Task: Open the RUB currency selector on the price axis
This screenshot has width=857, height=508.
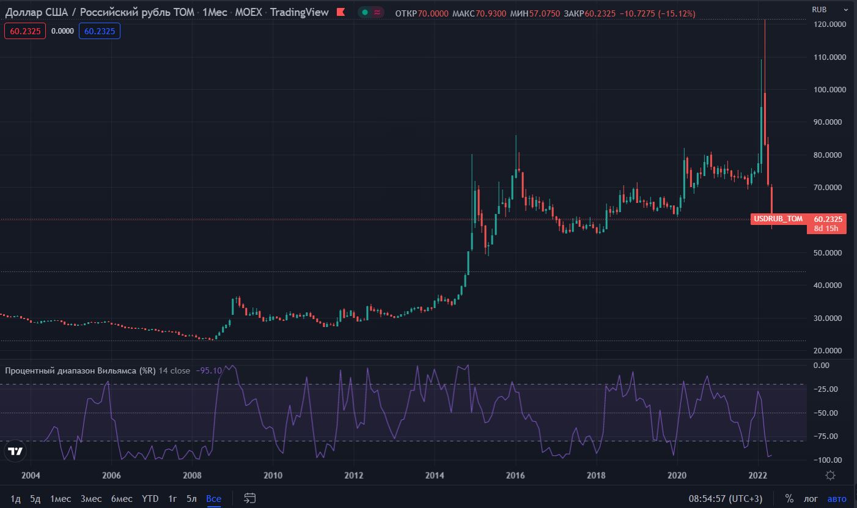Action: 819,9
